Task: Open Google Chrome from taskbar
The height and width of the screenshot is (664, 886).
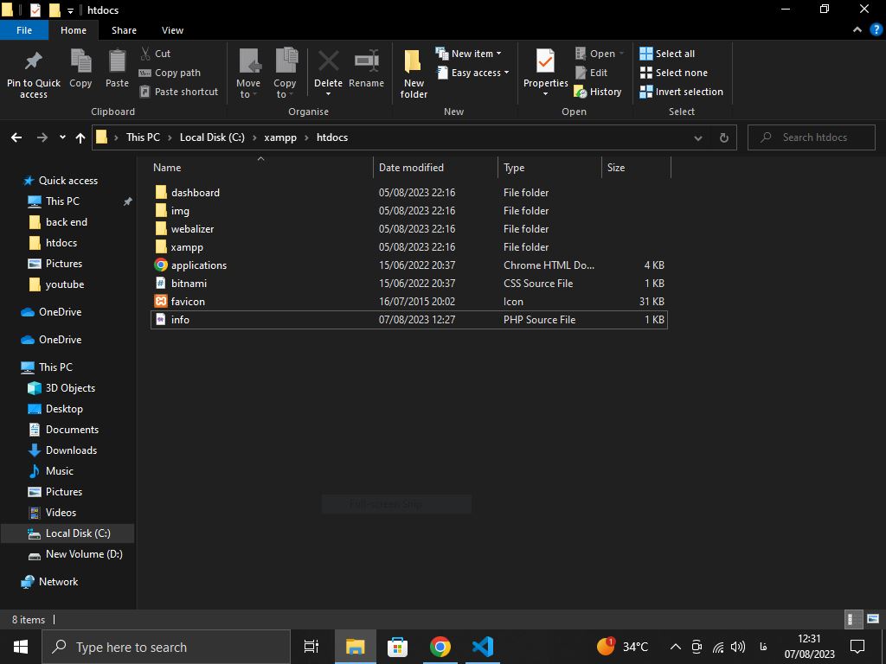Action: point(440,647)
